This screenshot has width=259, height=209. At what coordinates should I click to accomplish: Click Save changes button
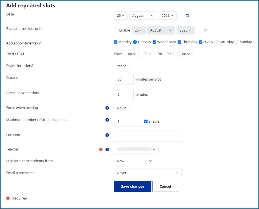click(x=133, y=187)
